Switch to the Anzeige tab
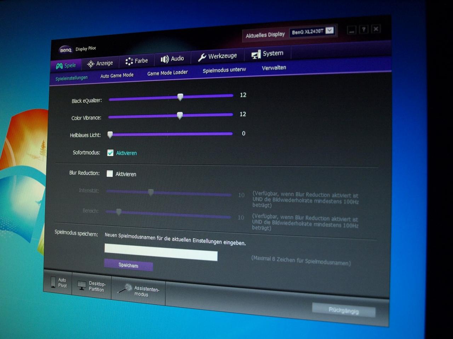The height and width of the screenshot is (339, 453). pyautogui.click(x=100, y=63)
